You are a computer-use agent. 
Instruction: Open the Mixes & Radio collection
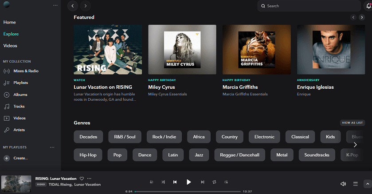(21, 71)
